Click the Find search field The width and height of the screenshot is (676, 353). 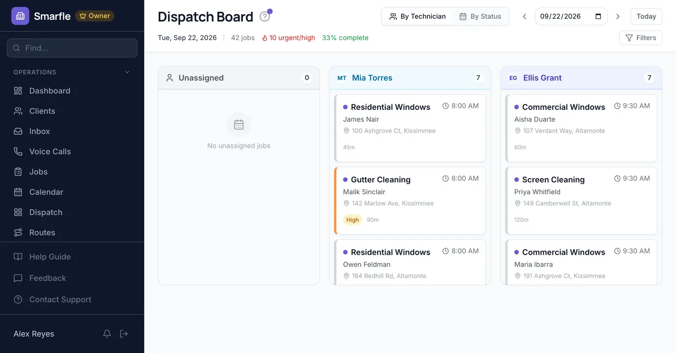[x=72, y=48]
